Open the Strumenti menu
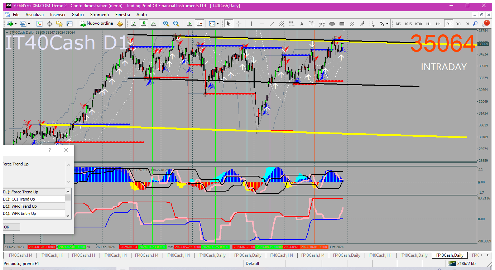 pos(100,15)
